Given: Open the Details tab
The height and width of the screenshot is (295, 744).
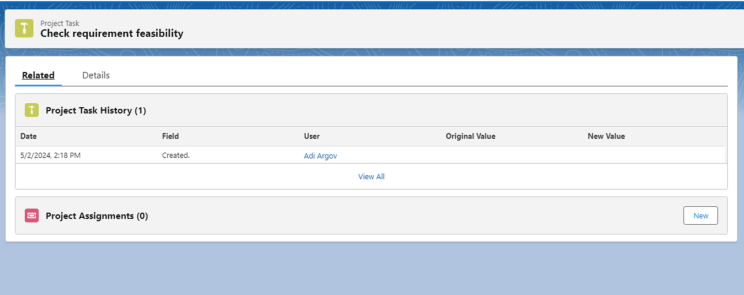Looking at the screenshot, I should (x=96, y=75).
